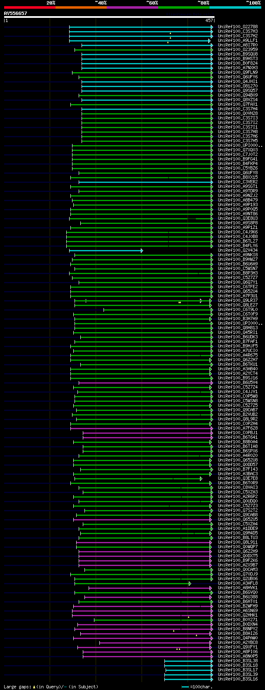Click the label UniRef100_B4FKP4

click(238, 164)
